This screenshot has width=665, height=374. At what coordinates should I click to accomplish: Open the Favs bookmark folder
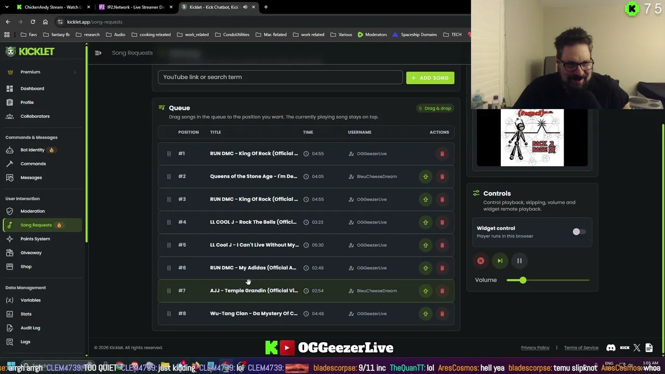pyautogui.click(x=29, y=35)
